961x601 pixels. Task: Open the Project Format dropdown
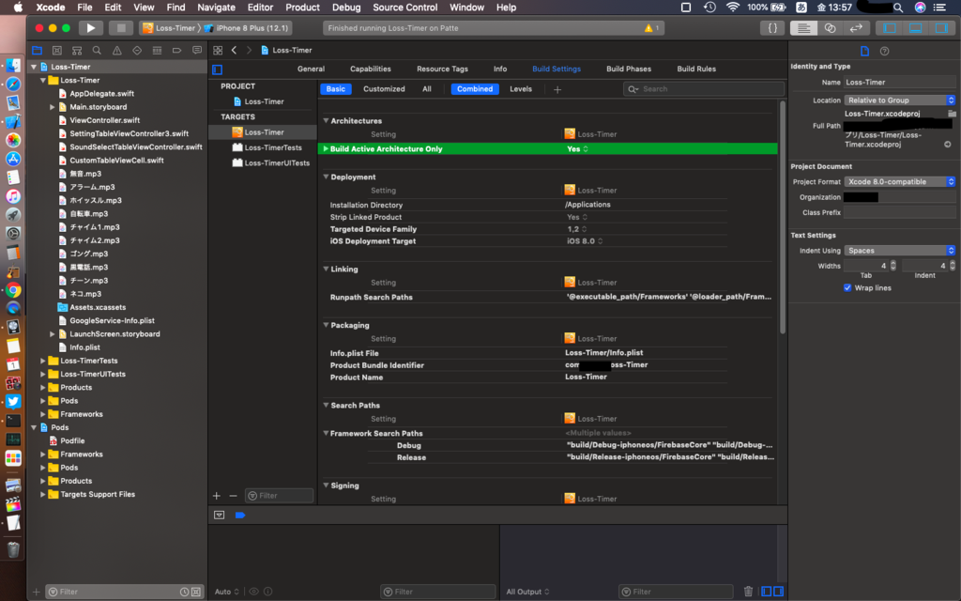coord(900,181)
